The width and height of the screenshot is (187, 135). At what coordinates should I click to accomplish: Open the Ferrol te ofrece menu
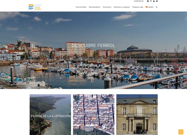click(x=81, y=7)
